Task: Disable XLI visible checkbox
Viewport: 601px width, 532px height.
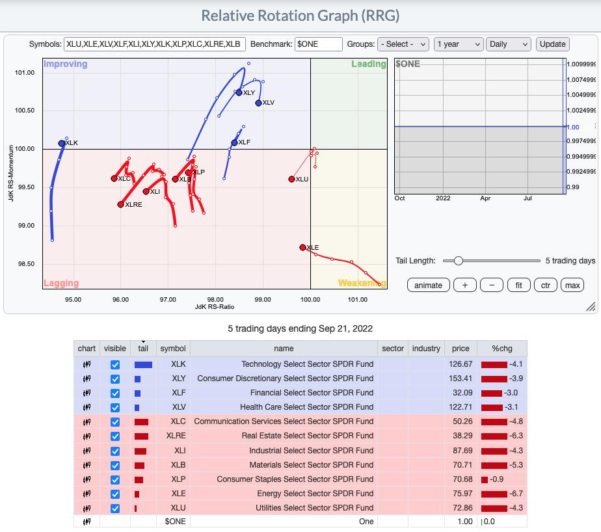Action: (x=115, y=451)
